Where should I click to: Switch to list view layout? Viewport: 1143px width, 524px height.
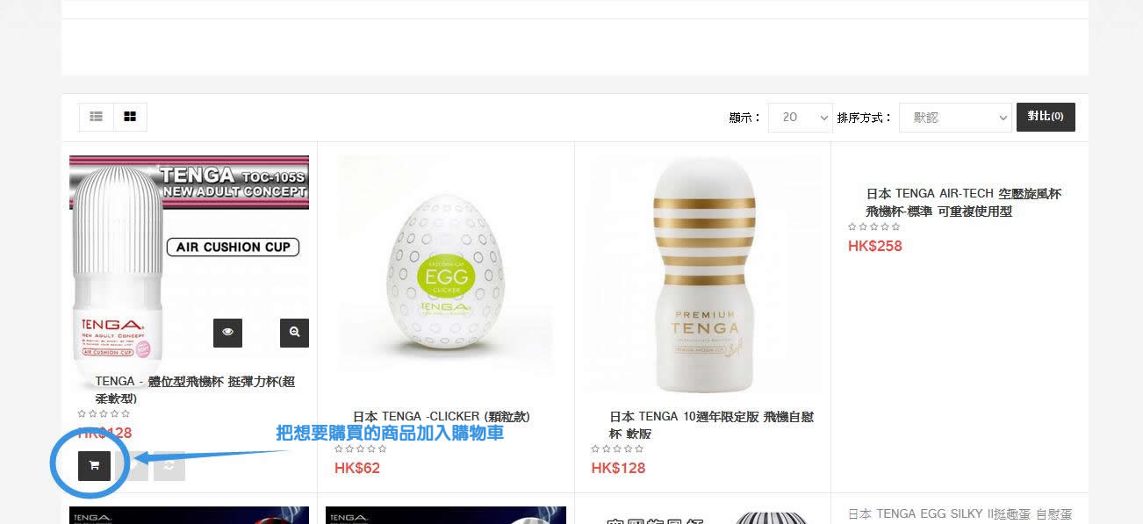tap(97, 117)
